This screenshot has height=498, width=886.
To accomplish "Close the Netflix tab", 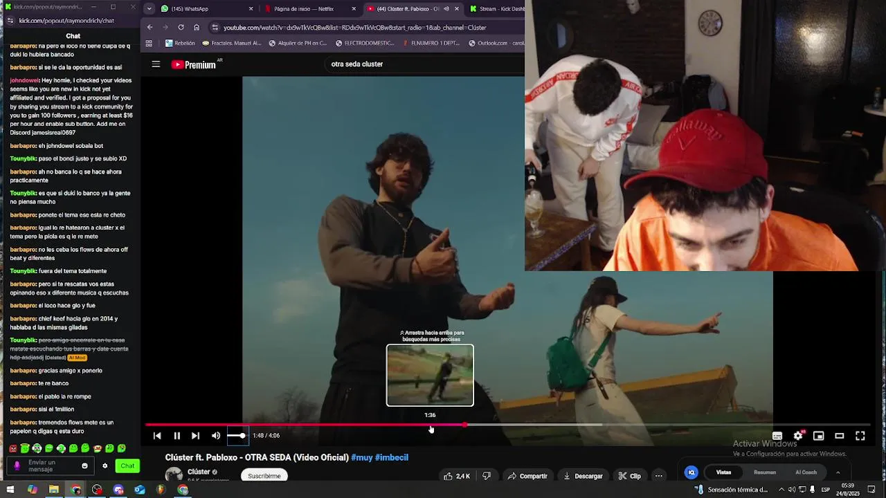I will (x=354, y=9).
